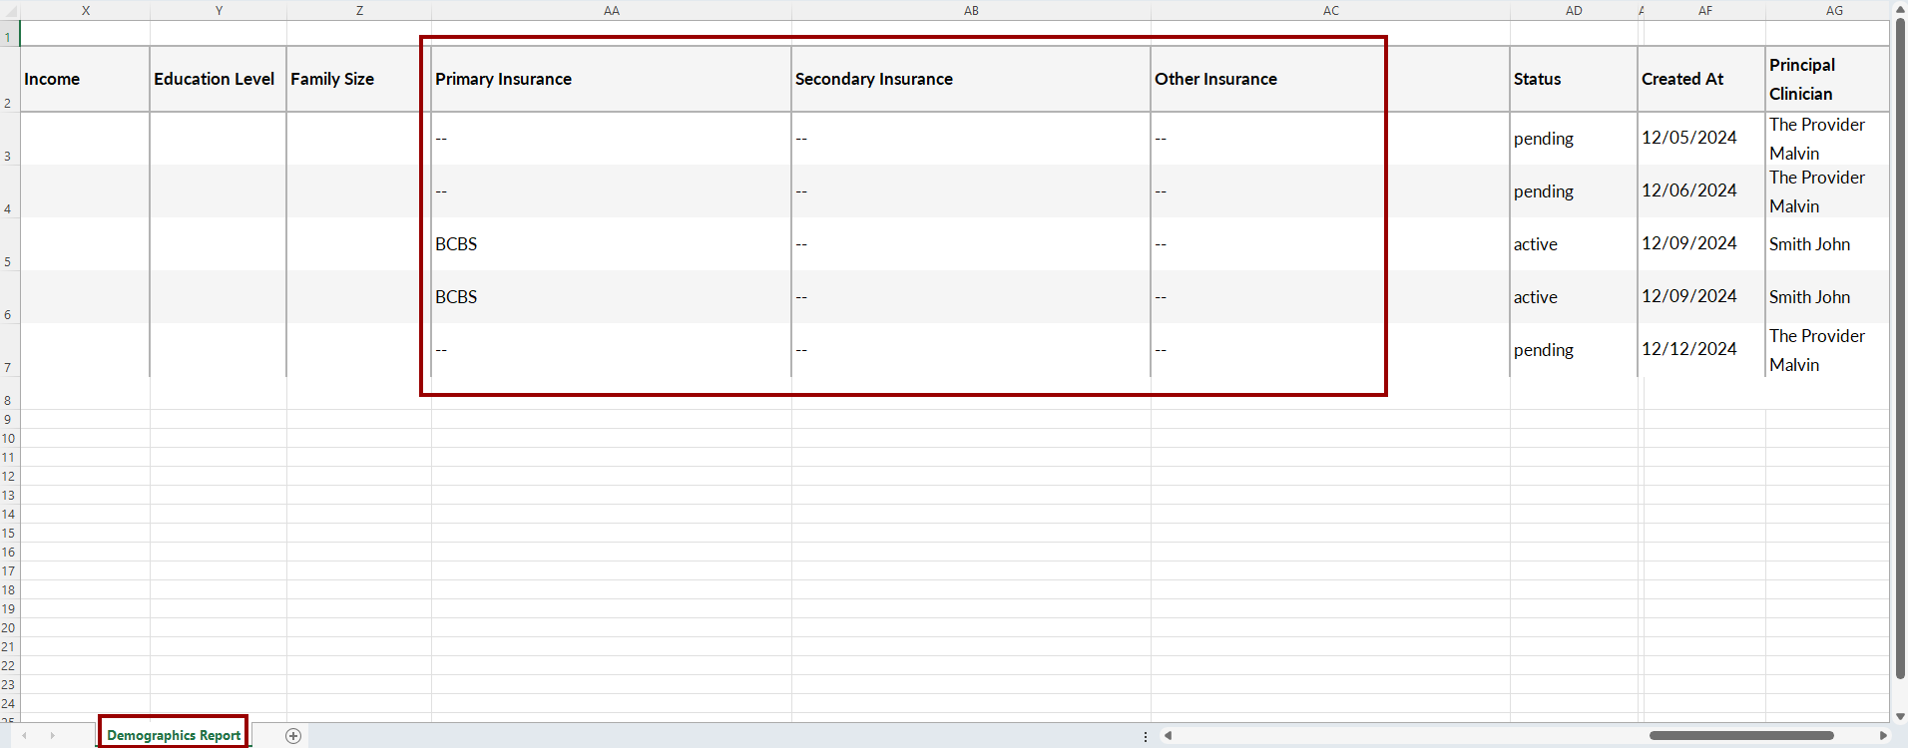Click the tab bar resize handle dots
This screenshot has width=1908, height=748.
click(1146, 736)
